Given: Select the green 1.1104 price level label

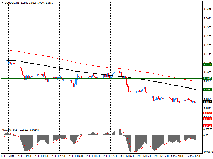Looking at the screenshot, I should tap(208, 65).
